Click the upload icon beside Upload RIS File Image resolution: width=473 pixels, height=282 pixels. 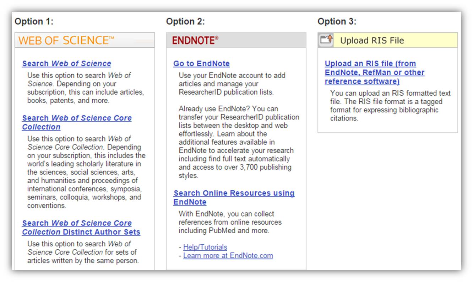pyautogui.click(x=326, y=40)
